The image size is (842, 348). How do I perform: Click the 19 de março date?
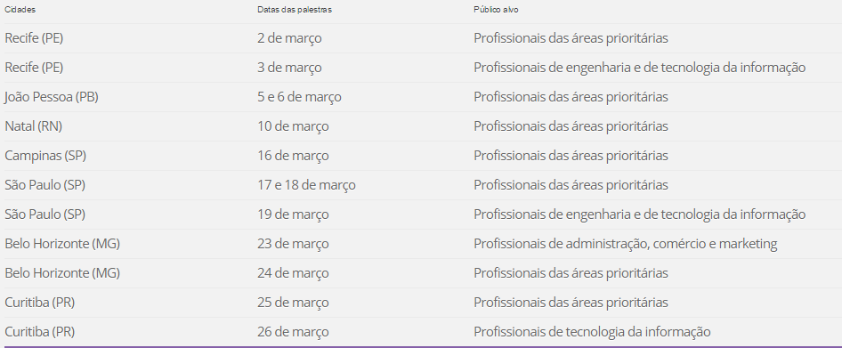click(293, 214)
